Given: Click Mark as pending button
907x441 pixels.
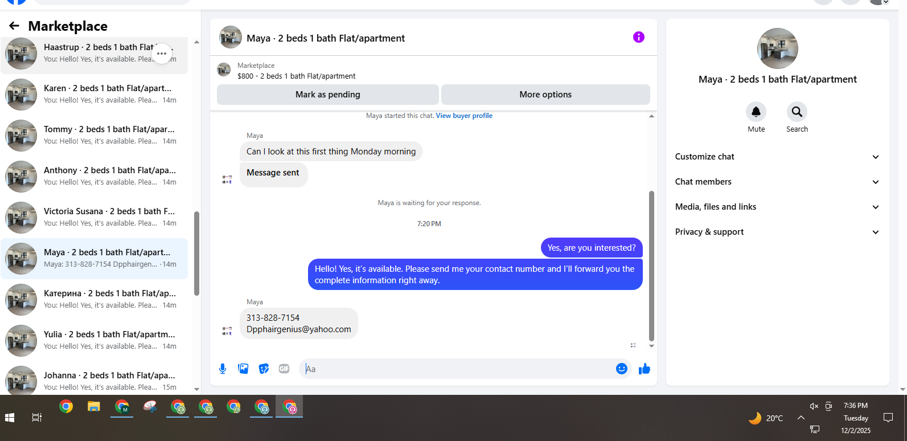Looking at the screenshot, I should click(x=328, y=95).
